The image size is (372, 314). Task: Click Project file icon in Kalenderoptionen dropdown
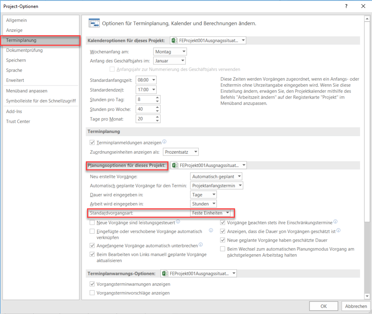[174, 41]
